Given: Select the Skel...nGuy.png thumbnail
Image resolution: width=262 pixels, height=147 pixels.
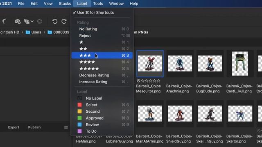Looking at the screenshot, I should (210, 114).
